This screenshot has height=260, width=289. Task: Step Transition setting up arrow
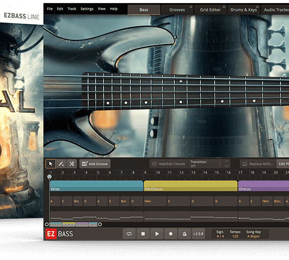coord(226,162)
